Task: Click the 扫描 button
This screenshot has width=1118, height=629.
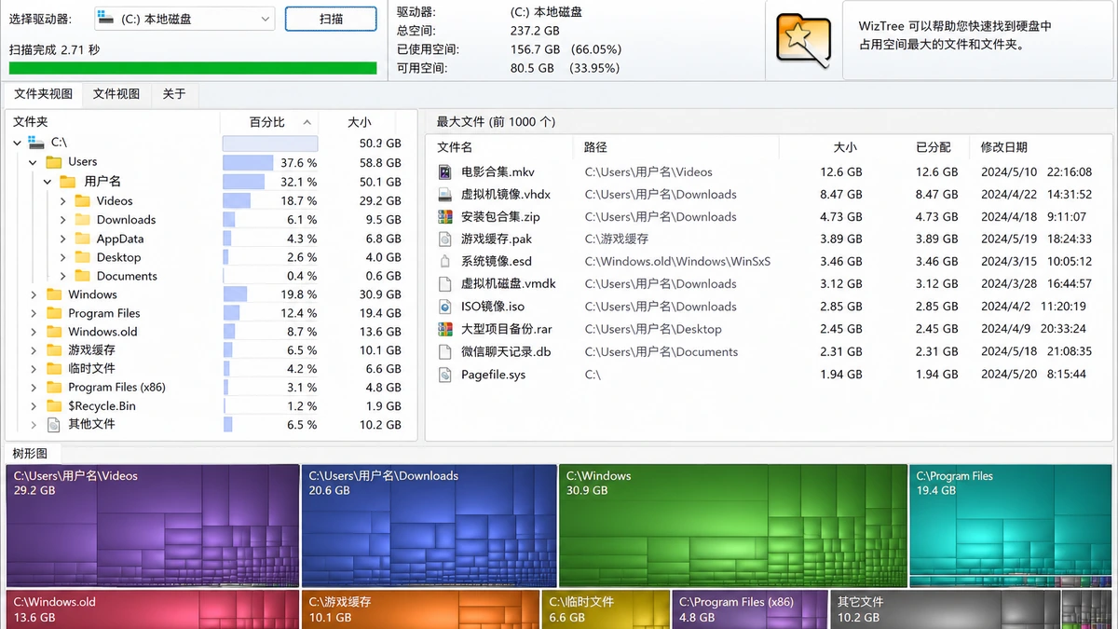Action: point(331,19)
